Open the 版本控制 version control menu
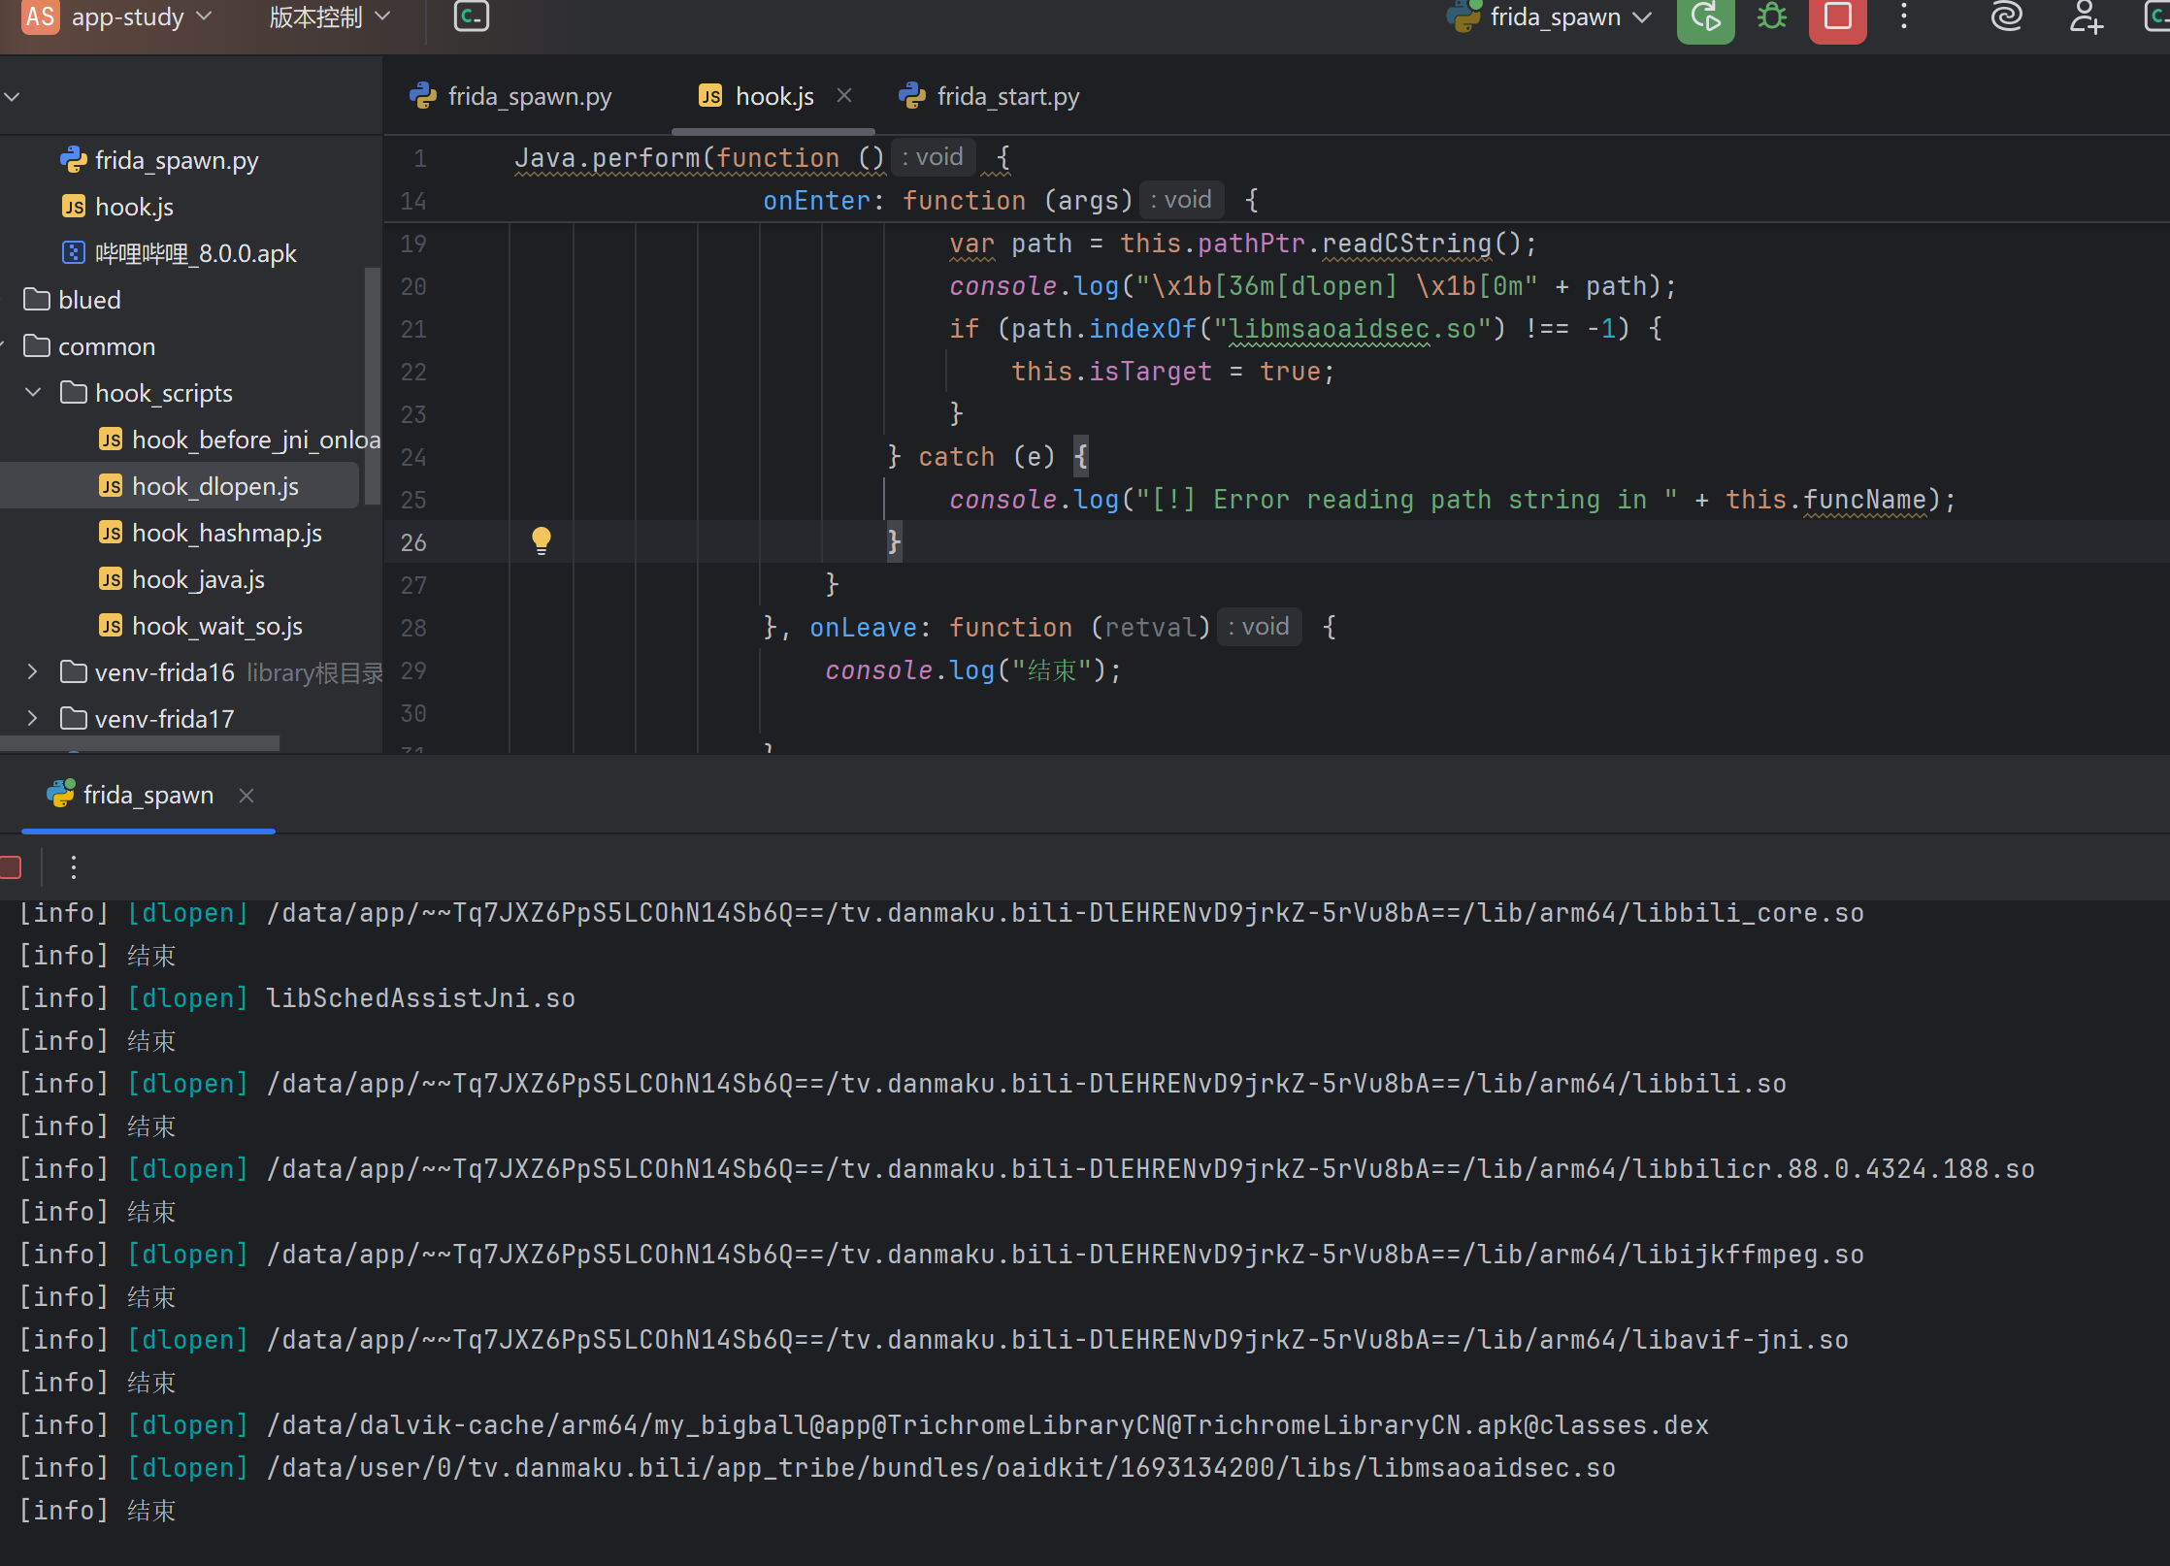 329,16
